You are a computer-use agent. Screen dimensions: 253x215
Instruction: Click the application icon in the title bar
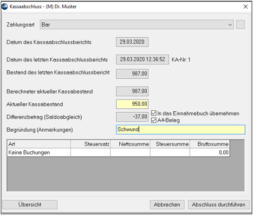point(4,7)
